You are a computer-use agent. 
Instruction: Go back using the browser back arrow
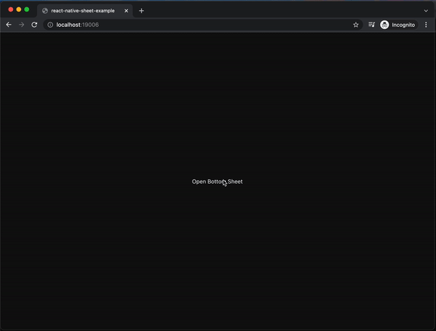tap(9, 25)
